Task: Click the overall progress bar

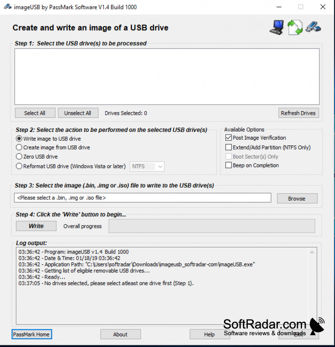Action: 212,226
